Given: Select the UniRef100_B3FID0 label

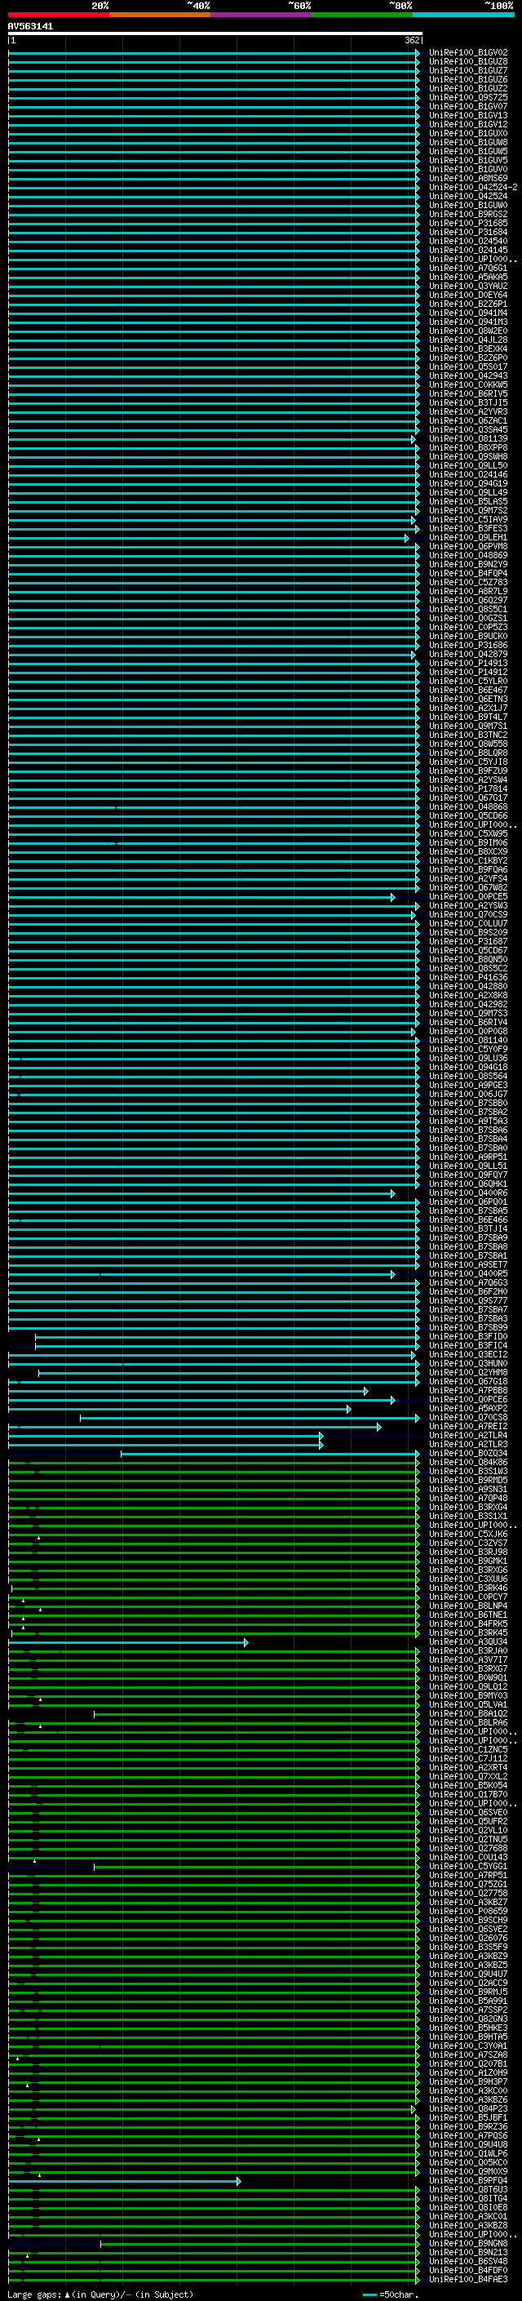Looking at the screenshot, I should click(x=468, y=1336).
